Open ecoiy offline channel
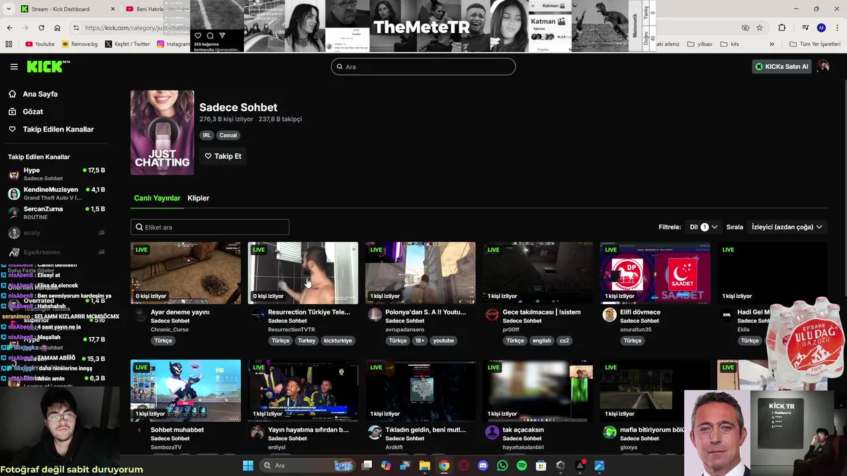Screen dimensions: 847x476 click(x=56, y=233)
